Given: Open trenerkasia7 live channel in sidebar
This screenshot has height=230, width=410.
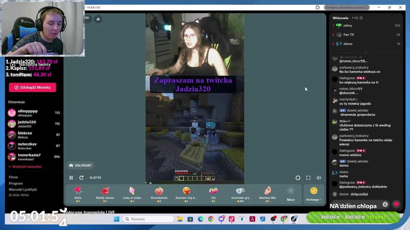Looking at the screenshot, I should click(34, 157).
